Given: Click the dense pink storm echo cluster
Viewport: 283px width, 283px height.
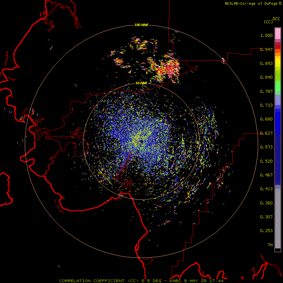Looking at the screenshot, I should click(x=170, y=68).
